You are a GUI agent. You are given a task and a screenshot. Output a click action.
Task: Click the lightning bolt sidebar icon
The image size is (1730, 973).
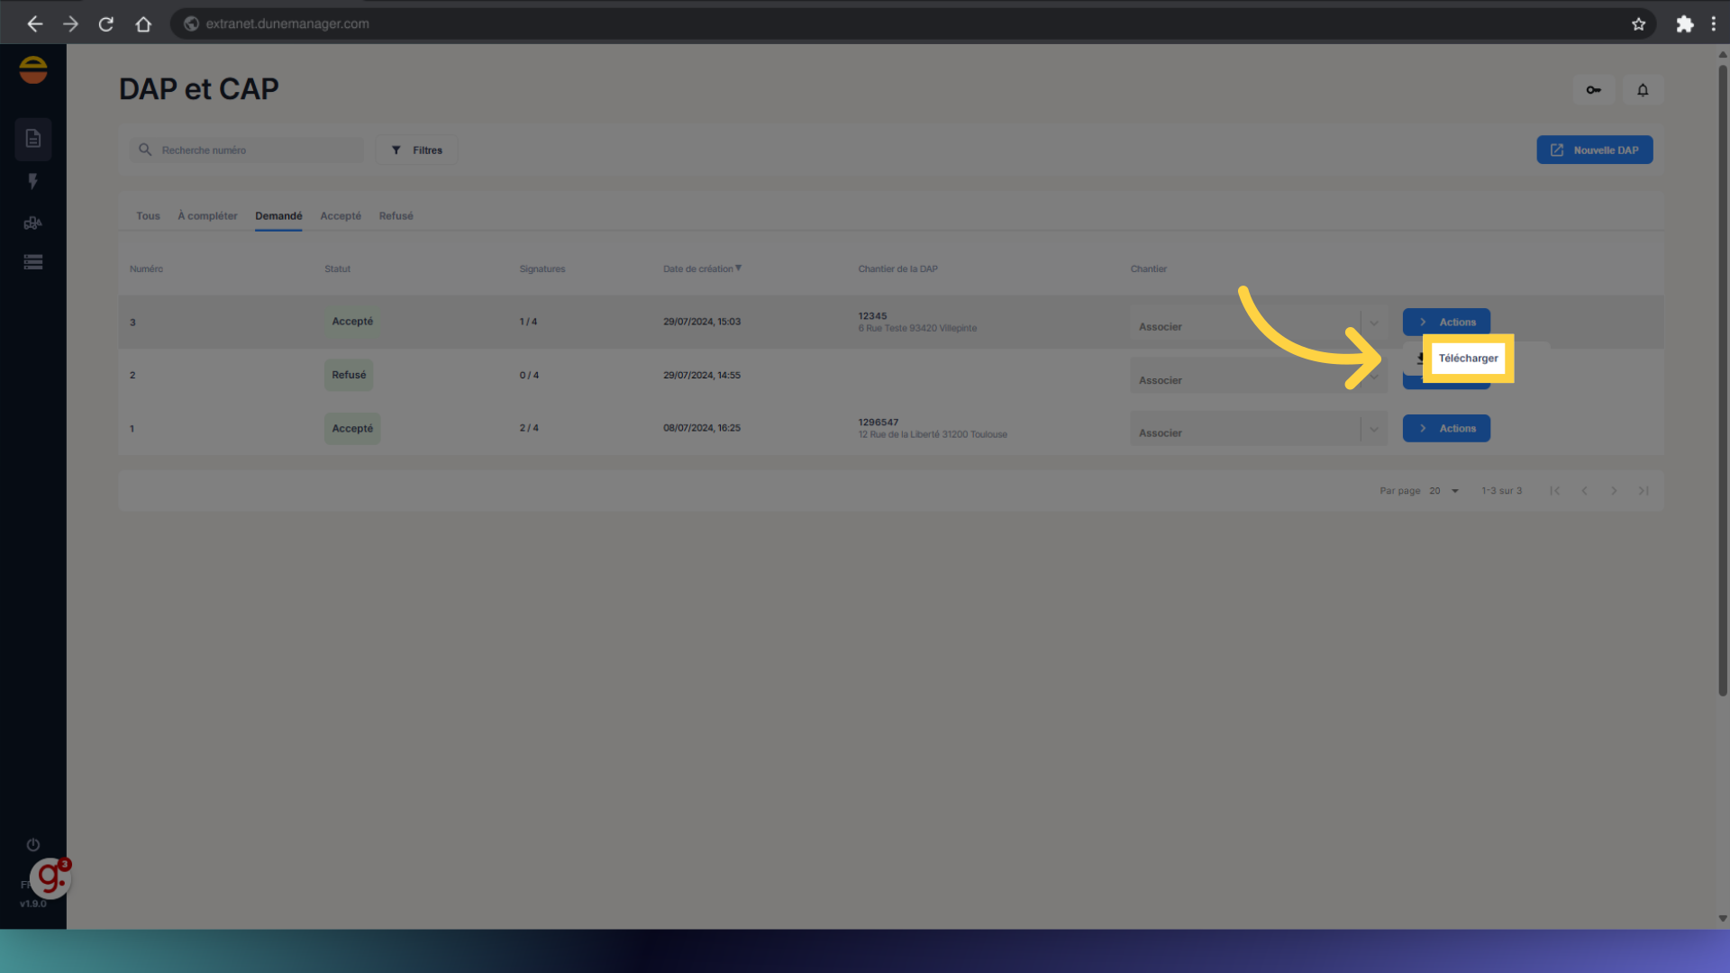click(x=33, y=181)
